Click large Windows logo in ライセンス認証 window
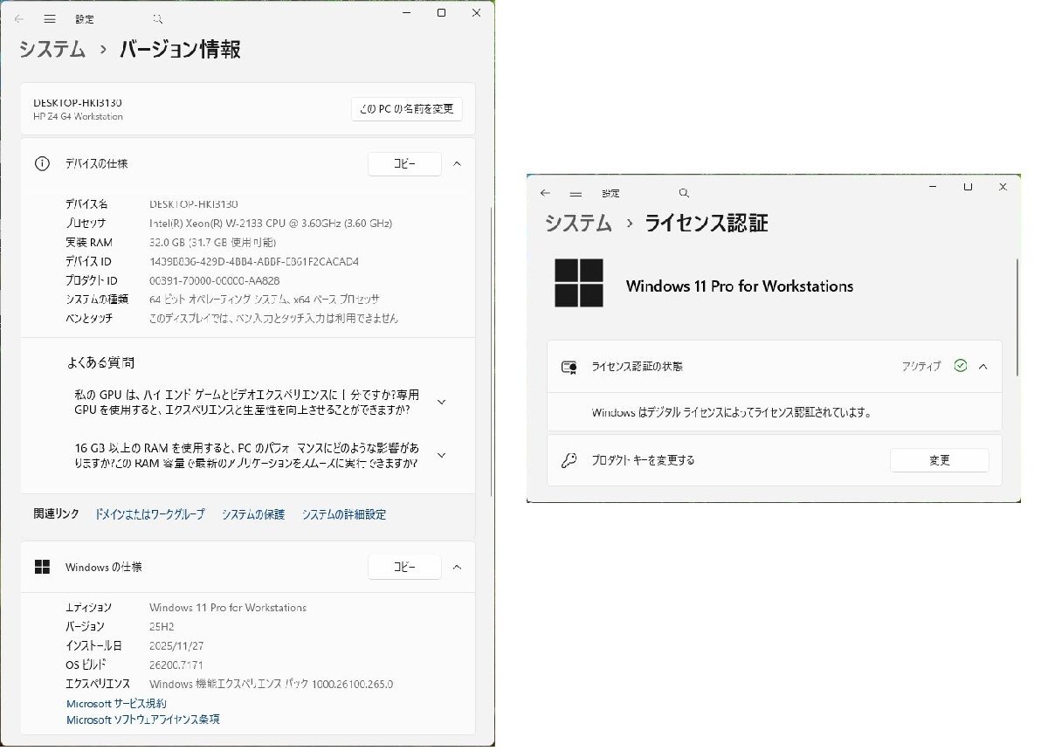The height and width of the screenshot is (751, 1048). 579,283
